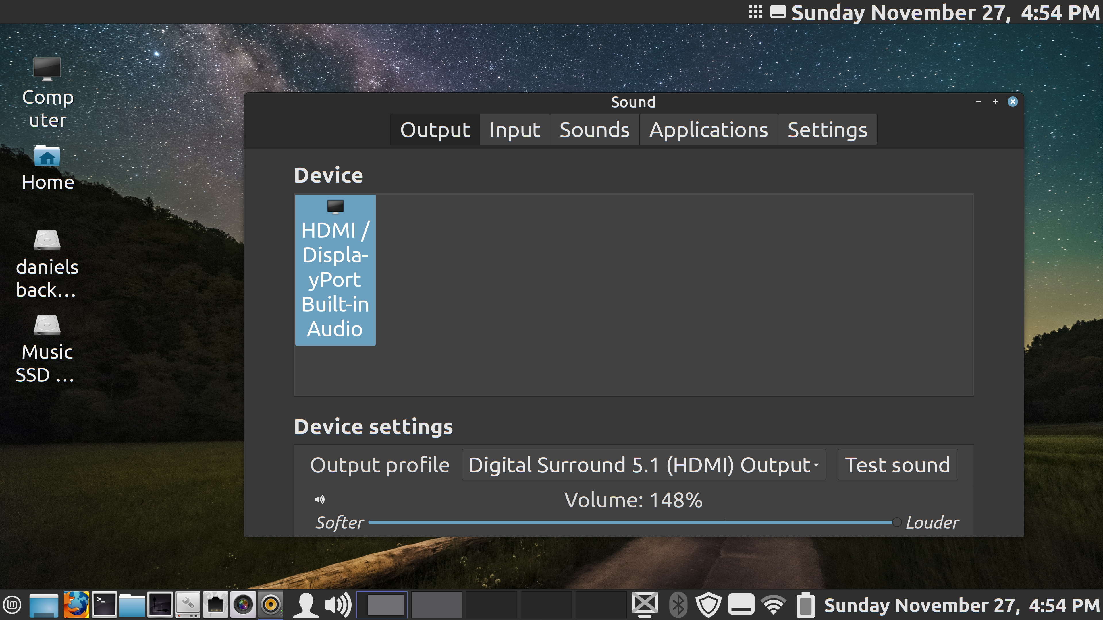Open the Terminal launcher in panel
1103x620 pixels.
(x=104, y=604)
